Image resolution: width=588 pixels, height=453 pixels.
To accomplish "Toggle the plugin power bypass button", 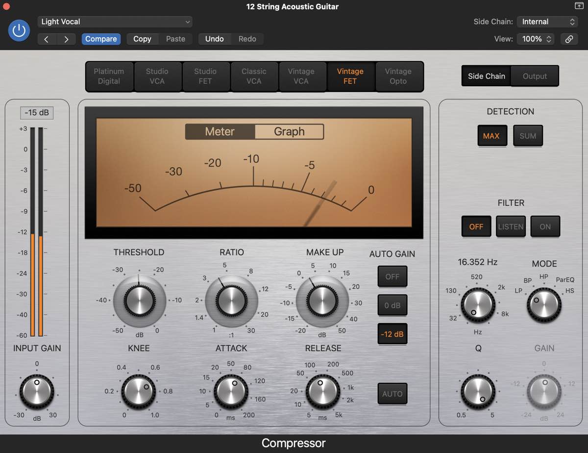I will click(19, 30).
